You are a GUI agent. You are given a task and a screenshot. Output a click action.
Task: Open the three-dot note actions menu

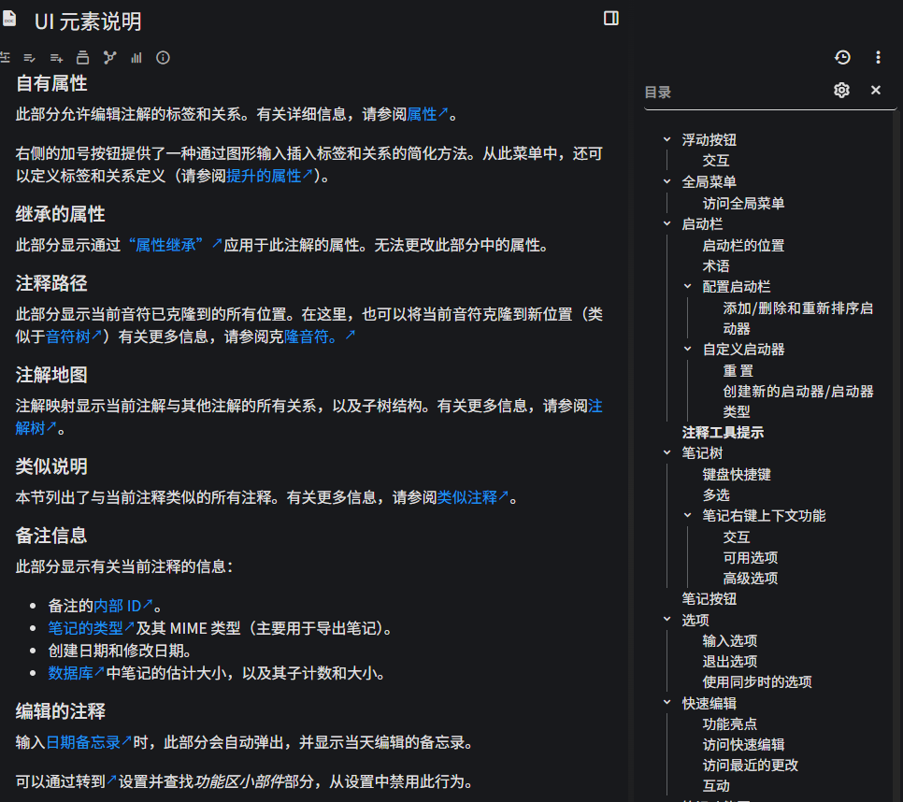click(x=878, y=58)
